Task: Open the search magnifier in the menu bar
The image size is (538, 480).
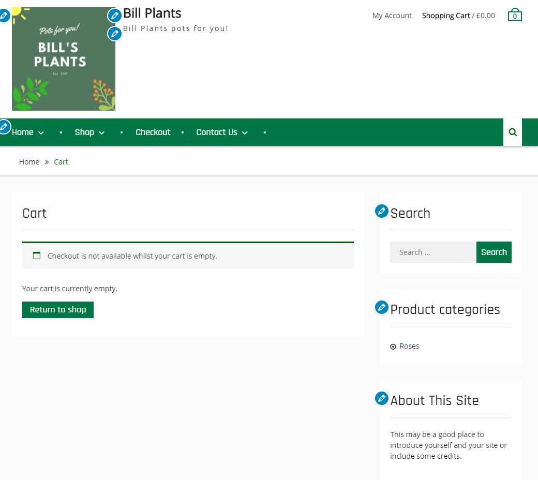Action: tap(513, 132)
